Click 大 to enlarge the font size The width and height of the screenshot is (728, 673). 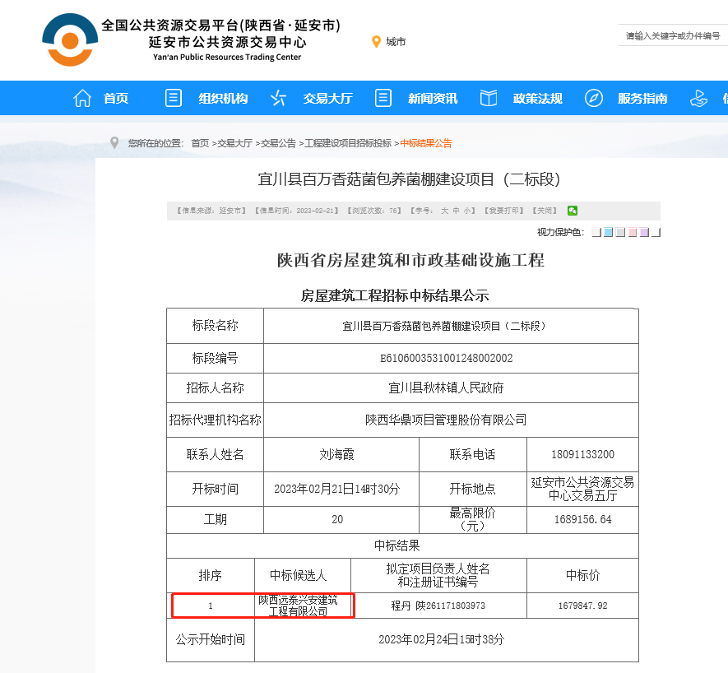pos(443,211)
